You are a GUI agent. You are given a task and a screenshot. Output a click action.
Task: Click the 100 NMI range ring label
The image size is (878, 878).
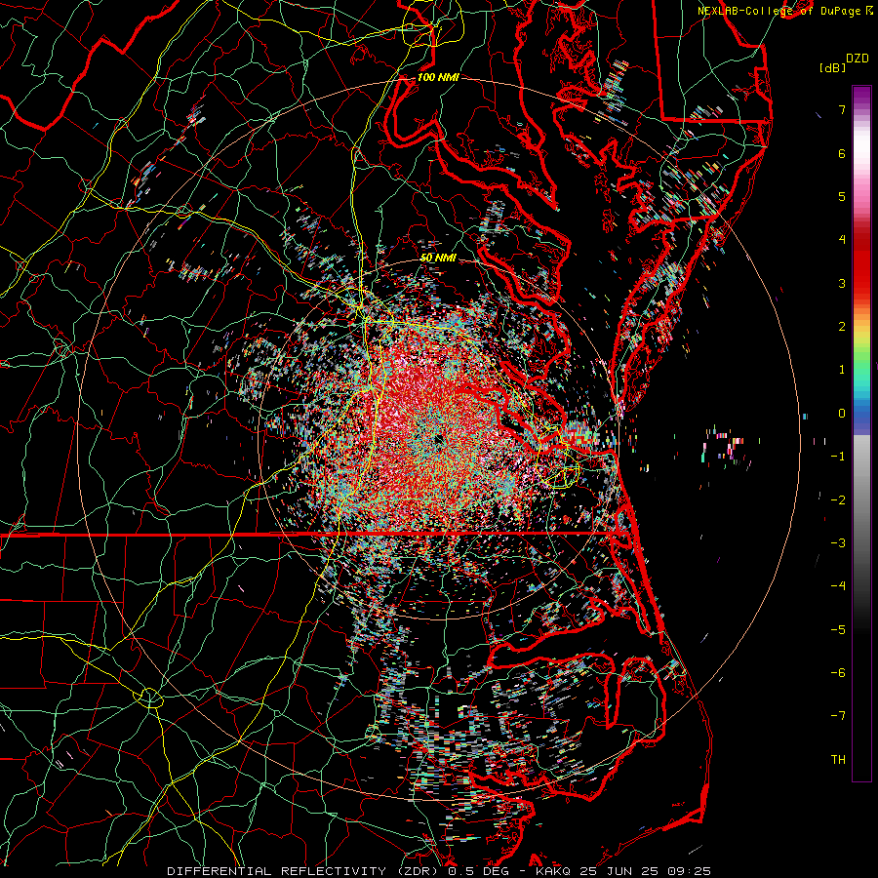point(438,77)
